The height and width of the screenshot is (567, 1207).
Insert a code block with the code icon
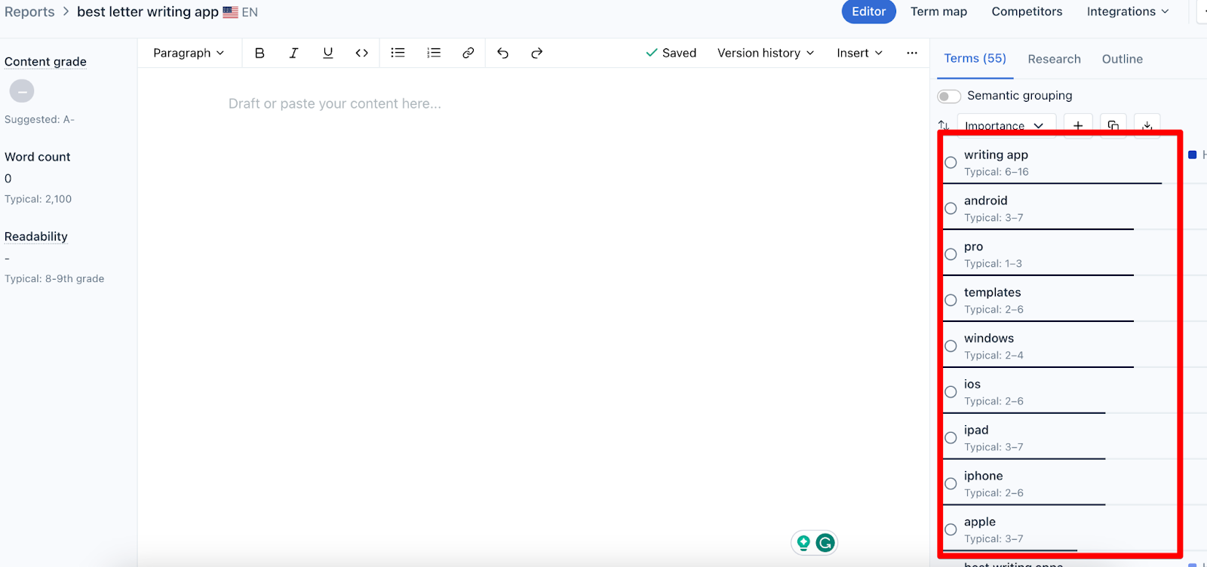[x=362, y=53]
